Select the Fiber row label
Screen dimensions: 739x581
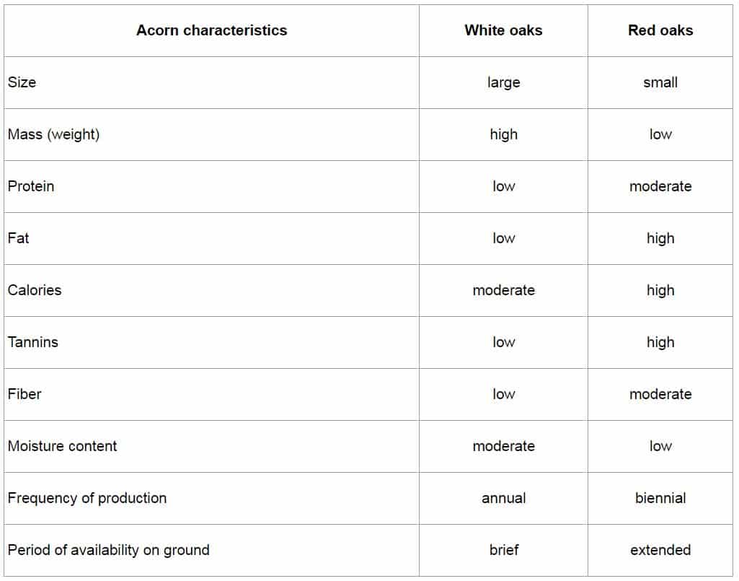[x=25, y=394]
